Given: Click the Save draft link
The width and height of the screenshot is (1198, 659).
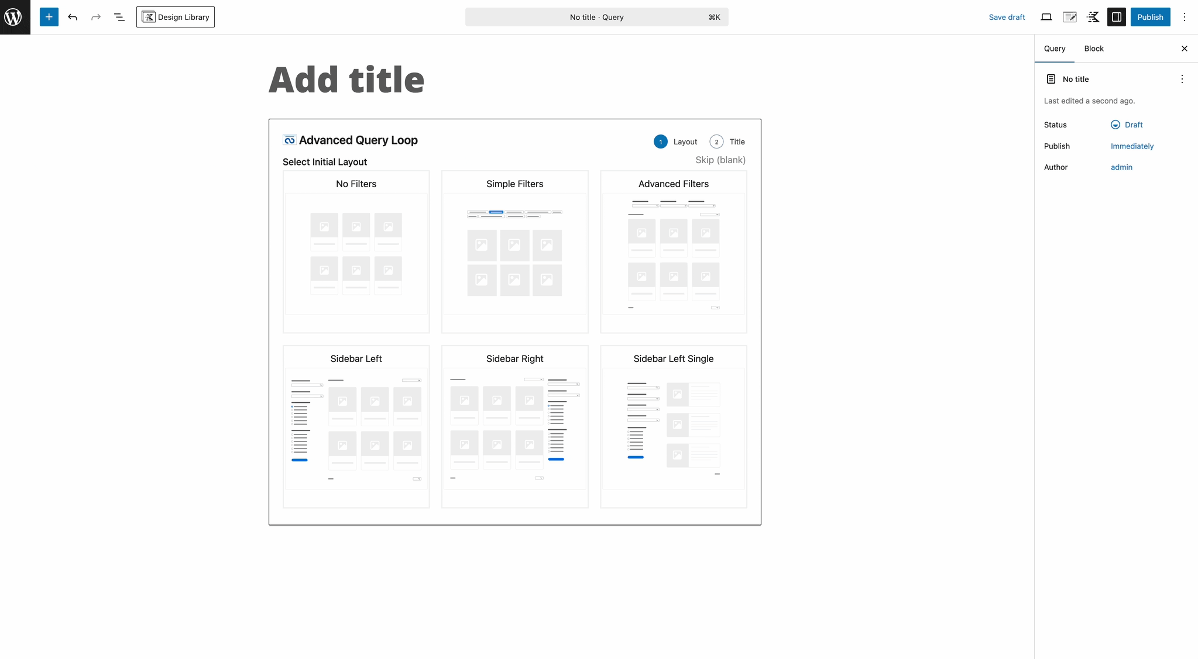Looking at the screenshot, I should tap(1007, 17).
